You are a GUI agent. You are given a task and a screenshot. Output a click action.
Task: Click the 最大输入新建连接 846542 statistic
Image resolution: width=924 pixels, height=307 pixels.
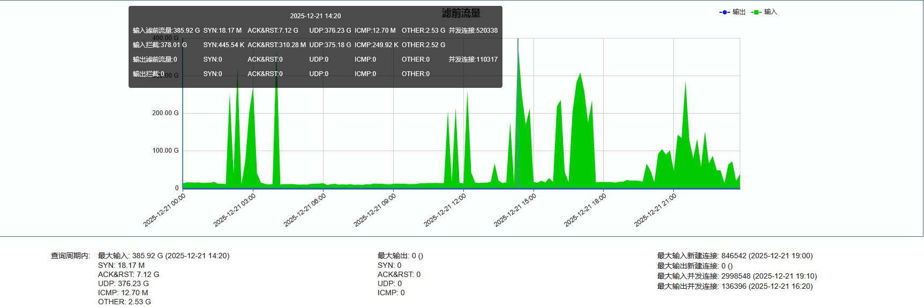point(734,256)
